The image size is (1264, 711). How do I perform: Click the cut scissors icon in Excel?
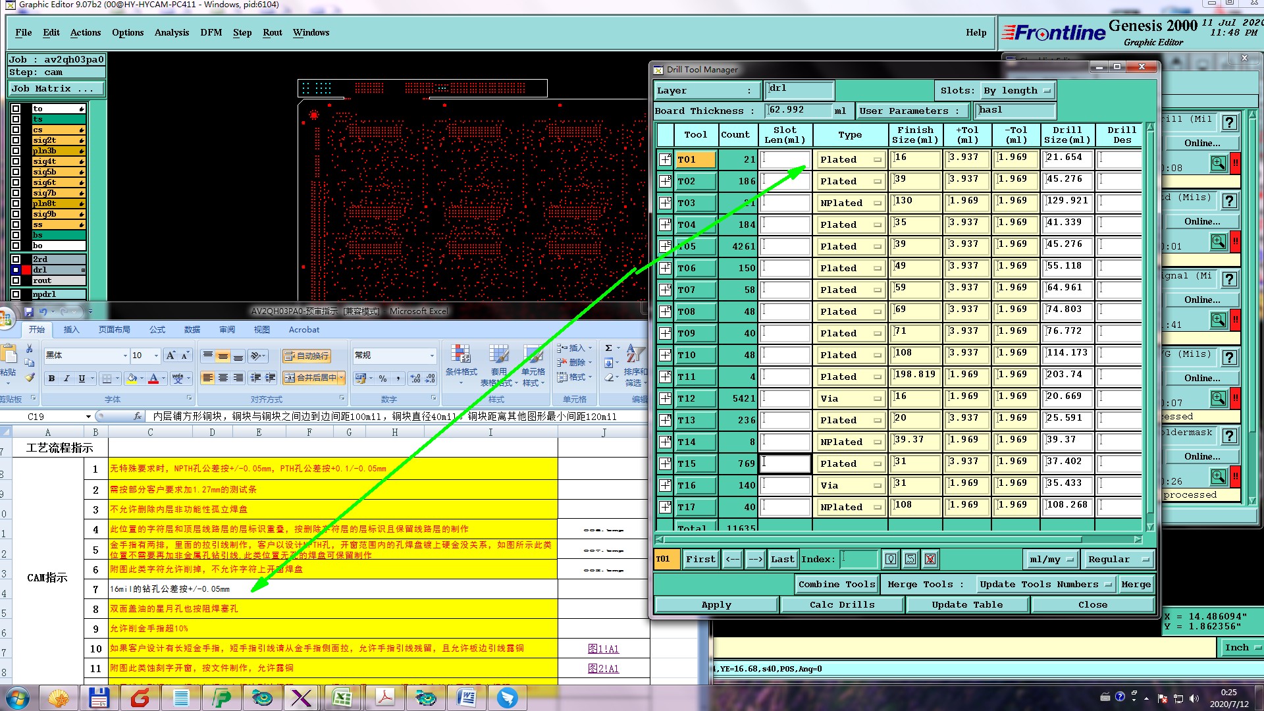(x=29, y=348)
